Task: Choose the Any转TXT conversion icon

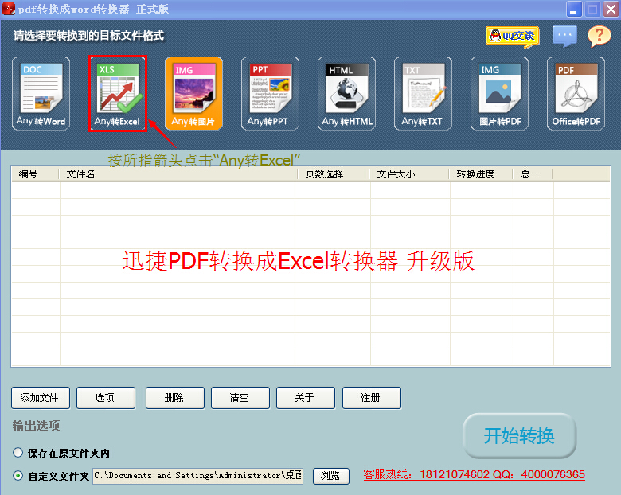Action: click(x=423, y=93)
